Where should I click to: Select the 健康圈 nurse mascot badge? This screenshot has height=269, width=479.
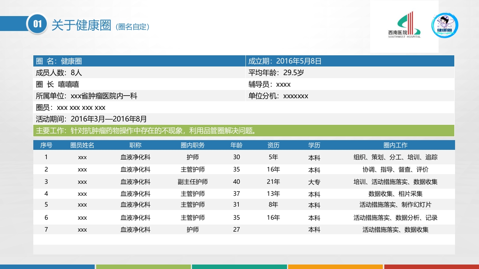tap(445, 25)
